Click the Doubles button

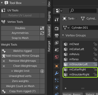(20, 28)
